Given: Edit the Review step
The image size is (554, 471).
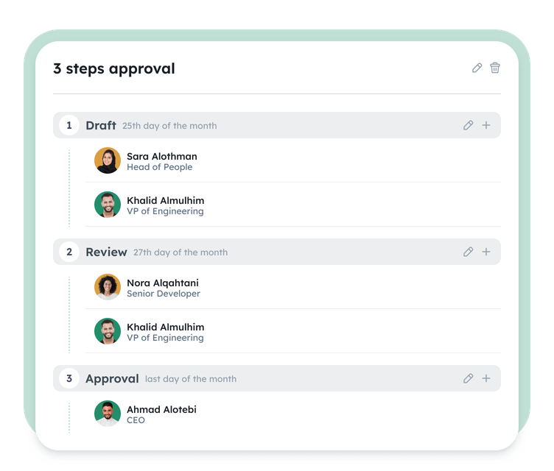Looking at the screenshot, I should [x=468, y=252].
